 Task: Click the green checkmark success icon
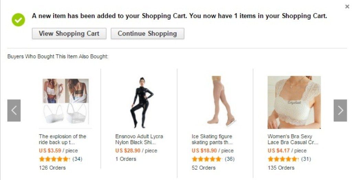coord(19,20)
